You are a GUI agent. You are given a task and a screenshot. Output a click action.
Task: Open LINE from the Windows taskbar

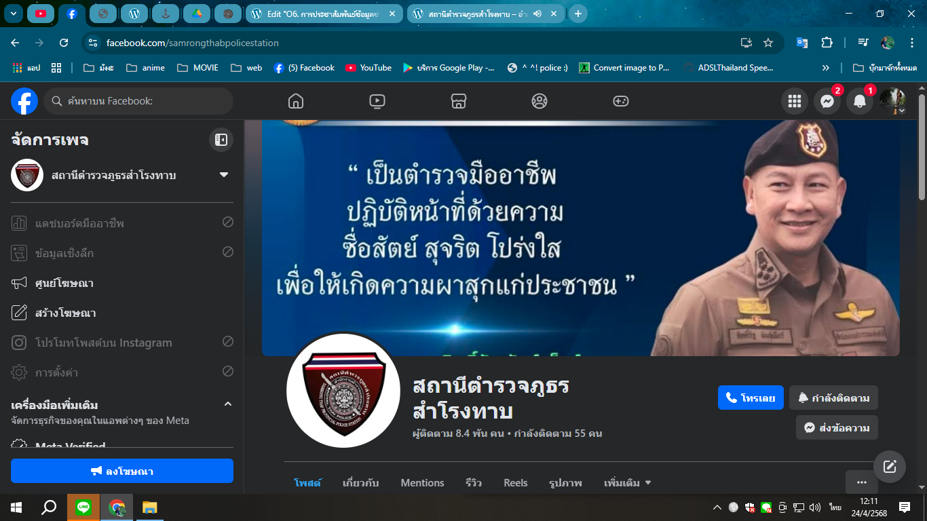pyautogui.click(x=83, y=507)
